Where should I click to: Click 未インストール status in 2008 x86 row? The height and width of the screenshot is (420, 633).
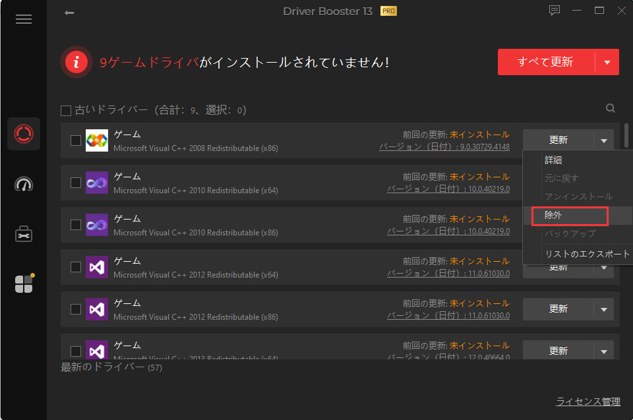479,135
